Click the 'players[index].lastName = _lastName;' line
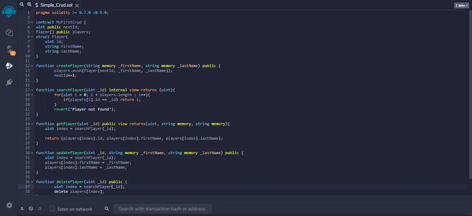The image size is (472, 216). 86,167
